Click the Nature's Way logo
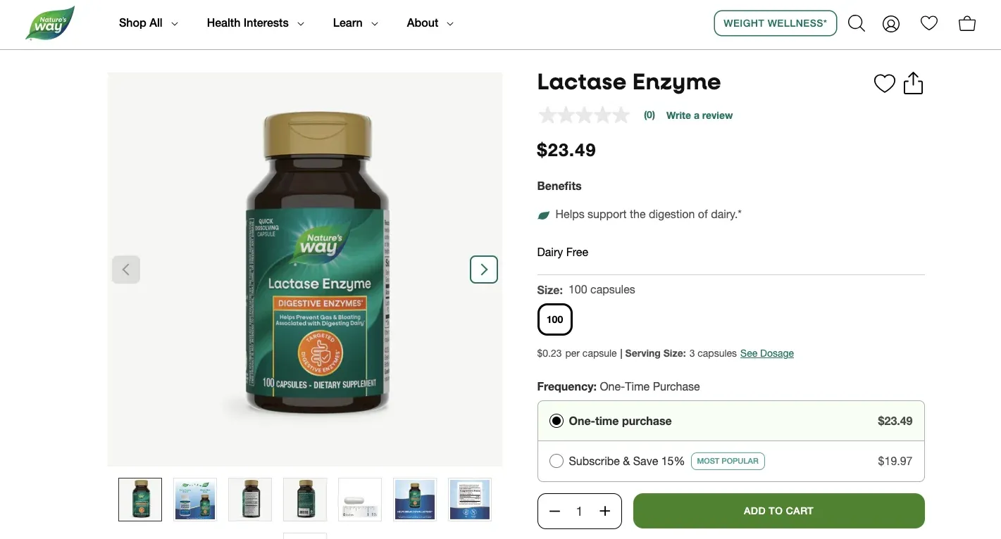The width and height of the screenshot is (1001, 539). (50, 23)
